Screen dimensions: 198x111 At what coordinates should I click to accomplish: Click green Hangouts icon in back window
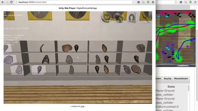pyautogui.click(x=191, y=2)
